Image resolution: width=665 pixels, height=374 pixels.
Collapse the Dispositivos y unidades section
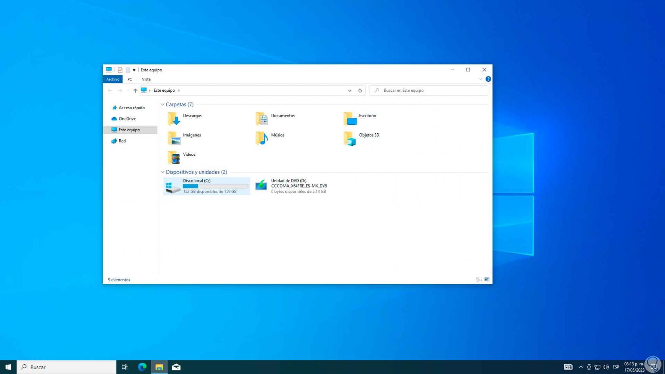click(162, 172)
